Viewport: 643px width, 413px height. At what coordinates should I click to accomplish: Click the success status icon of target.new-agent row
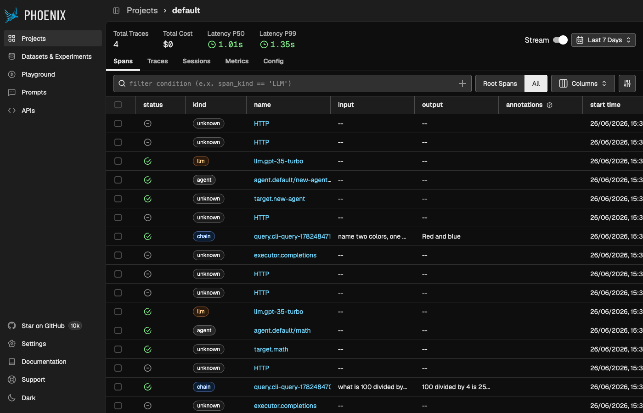click(x=148, y=199)
